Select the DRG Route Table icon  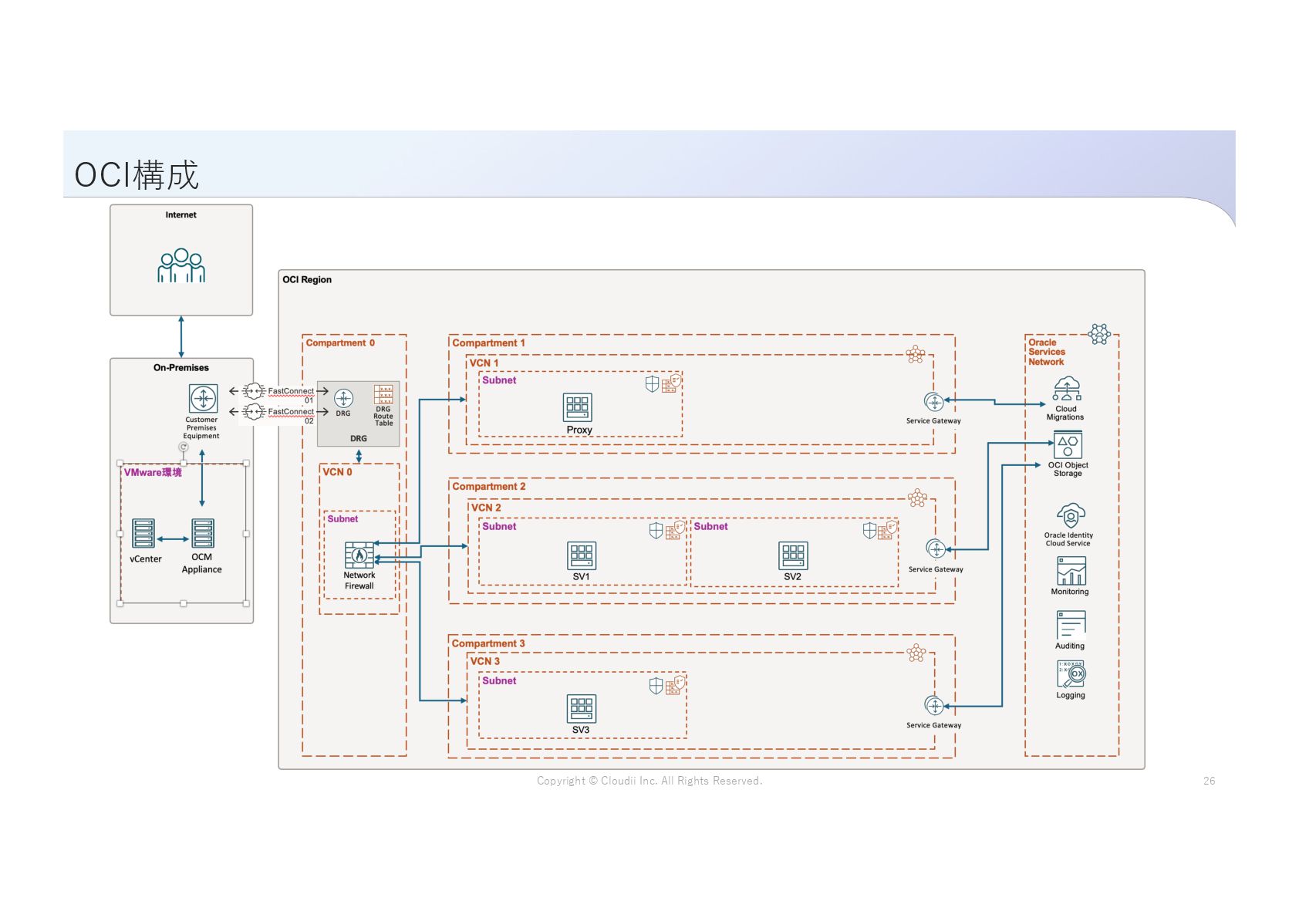tap(383, 394)
